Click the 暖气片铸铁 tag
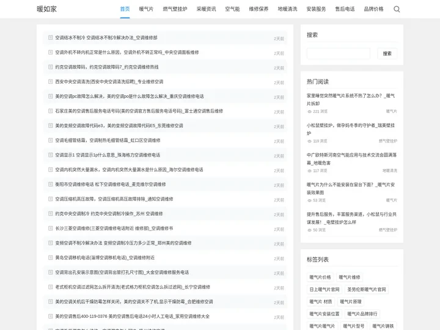Screen dimensions: 440x330 pyautogui.click(x=383, y=326)
